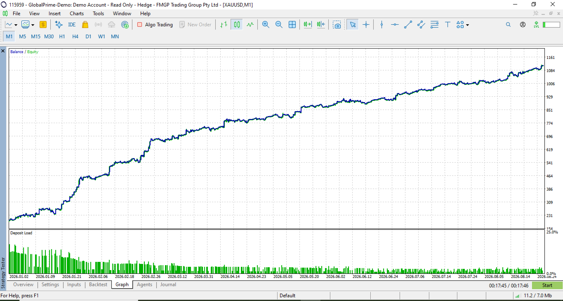Open the MQL5 Wizard sparkle icon
563x301 pixels.
(59, 25)
